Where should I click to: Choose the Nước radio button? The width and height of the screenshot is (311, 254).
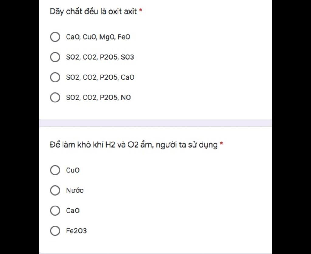(55, 190)
